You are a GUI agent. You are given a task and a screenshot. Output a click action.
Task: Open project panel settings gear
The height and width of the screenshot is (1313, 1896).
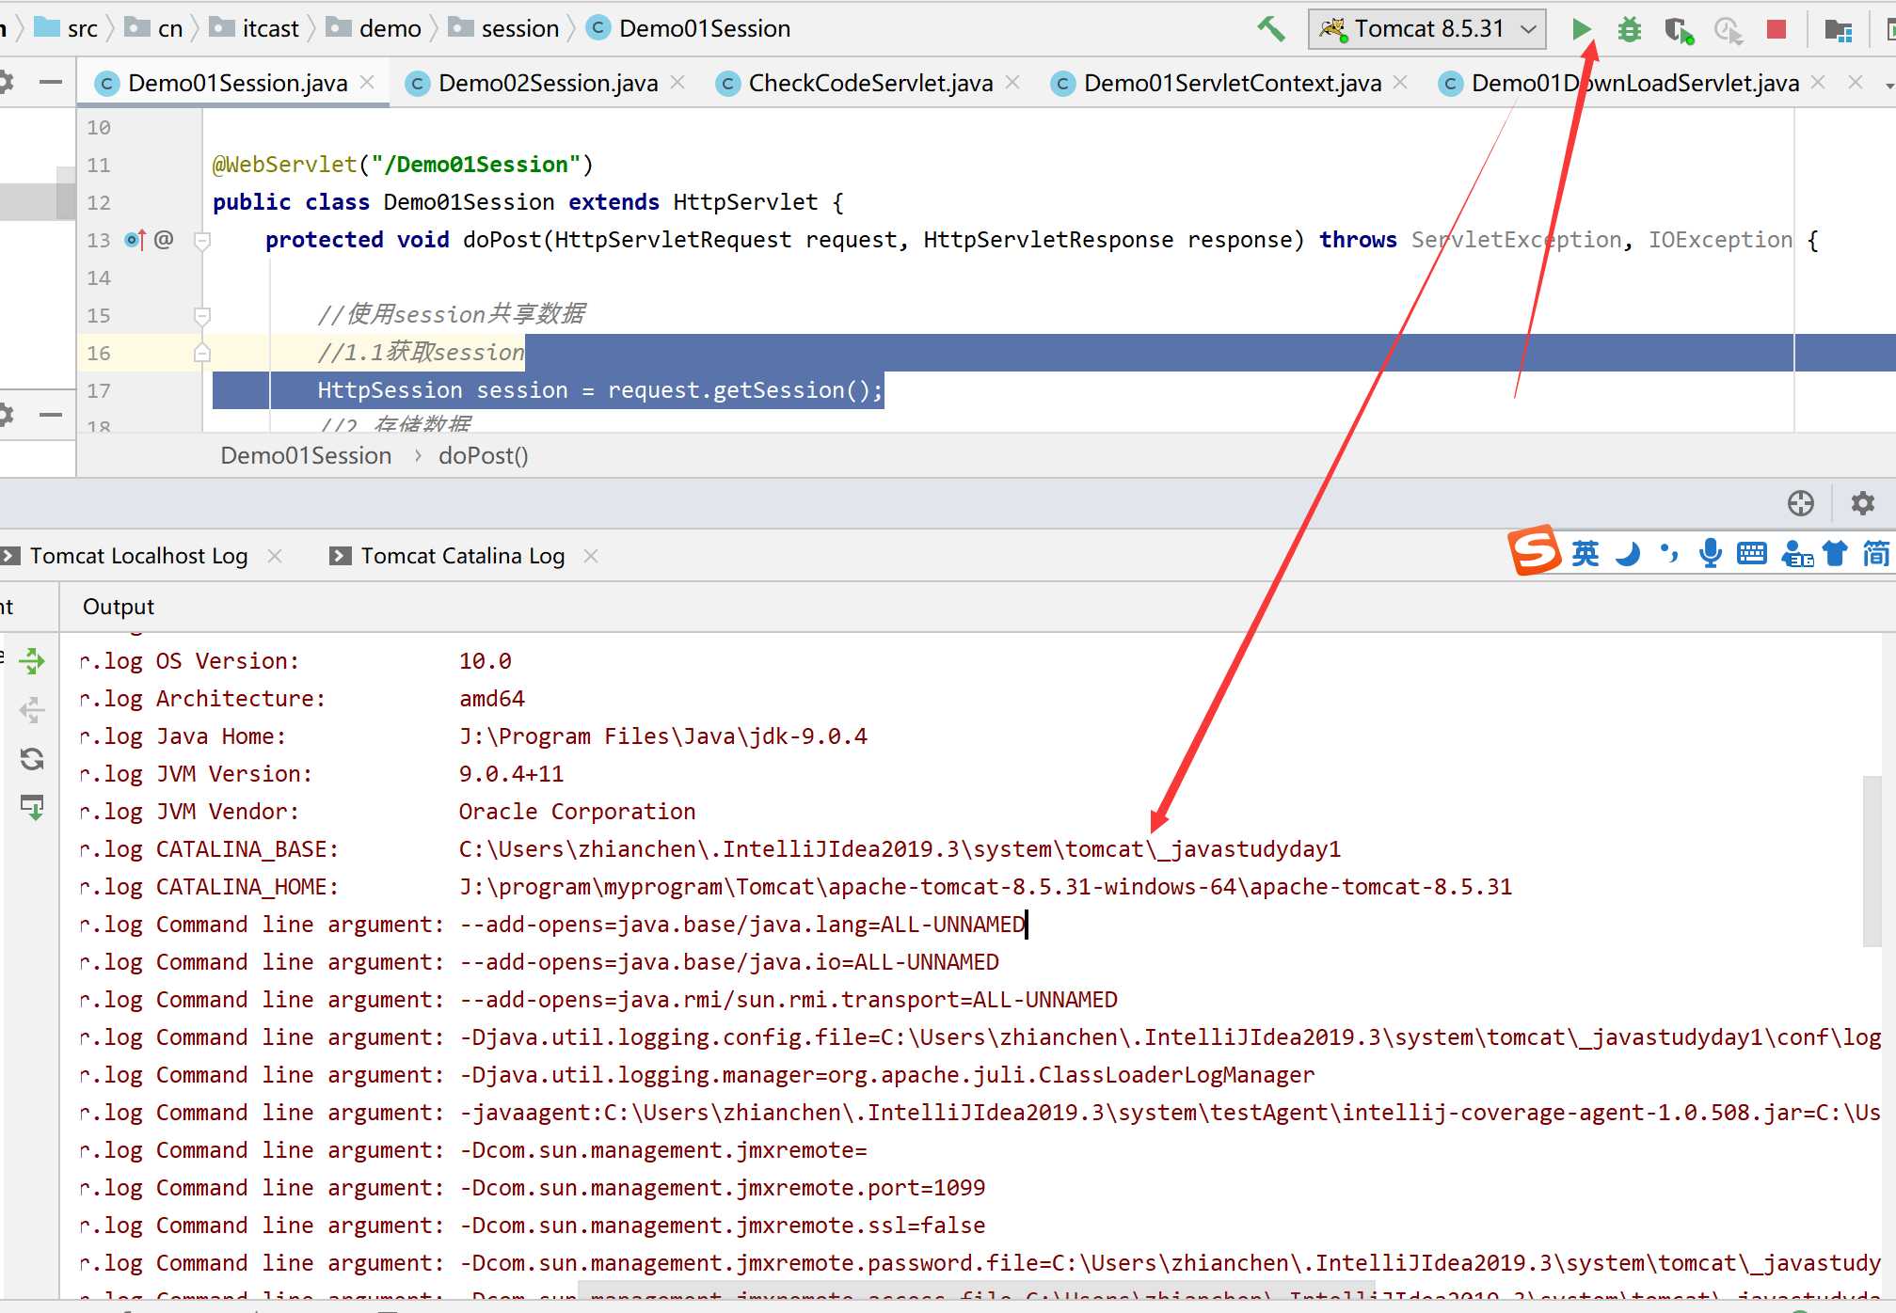tap(6, 83)
